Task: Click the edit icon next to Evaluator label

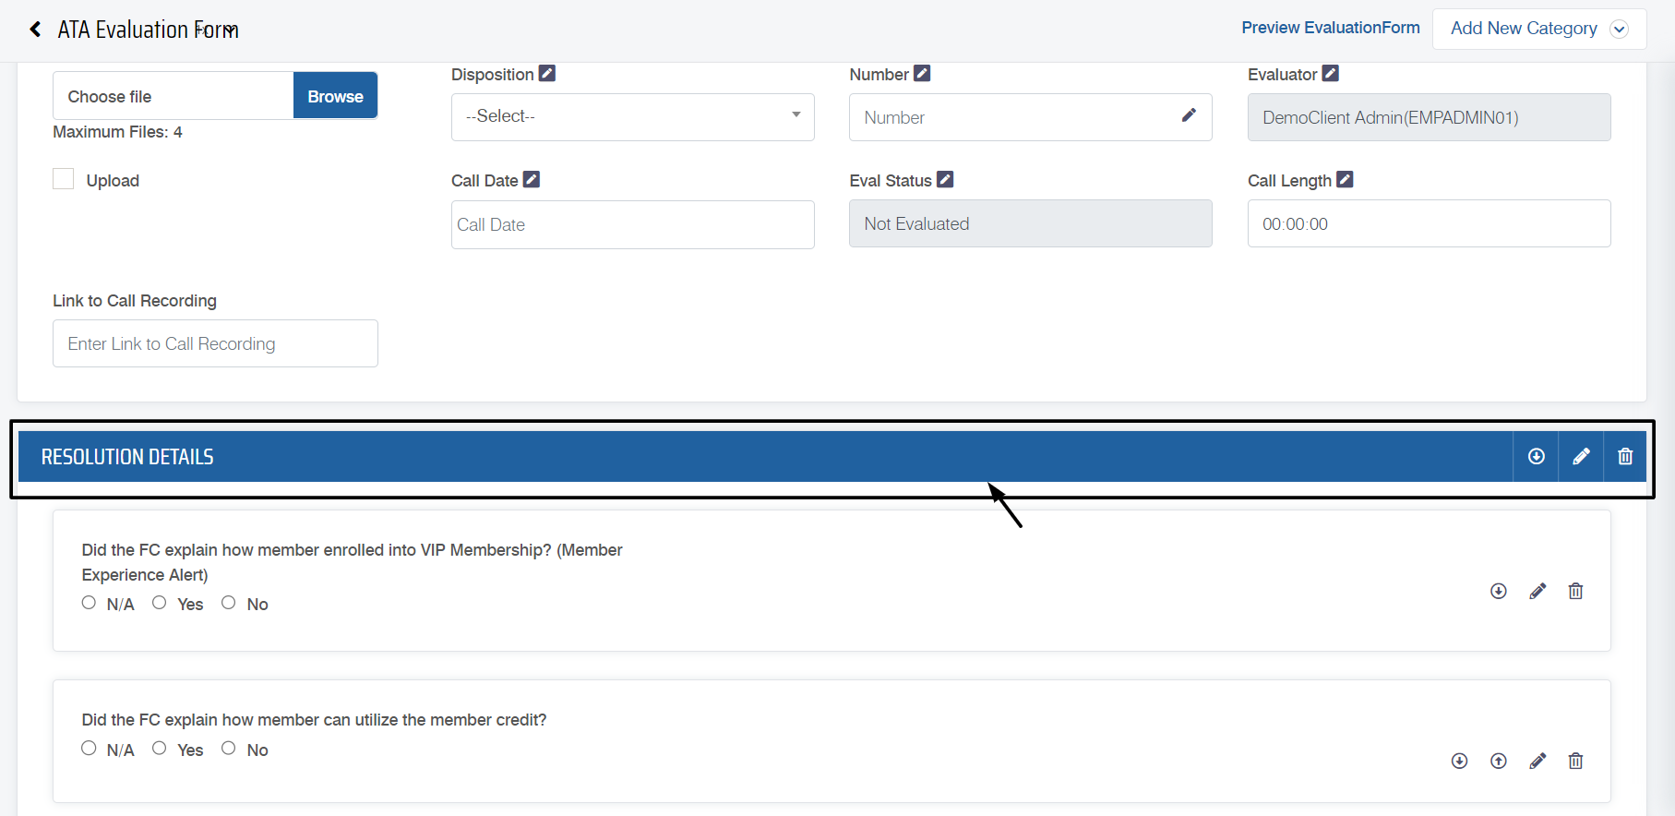Action: [1330, 74]
